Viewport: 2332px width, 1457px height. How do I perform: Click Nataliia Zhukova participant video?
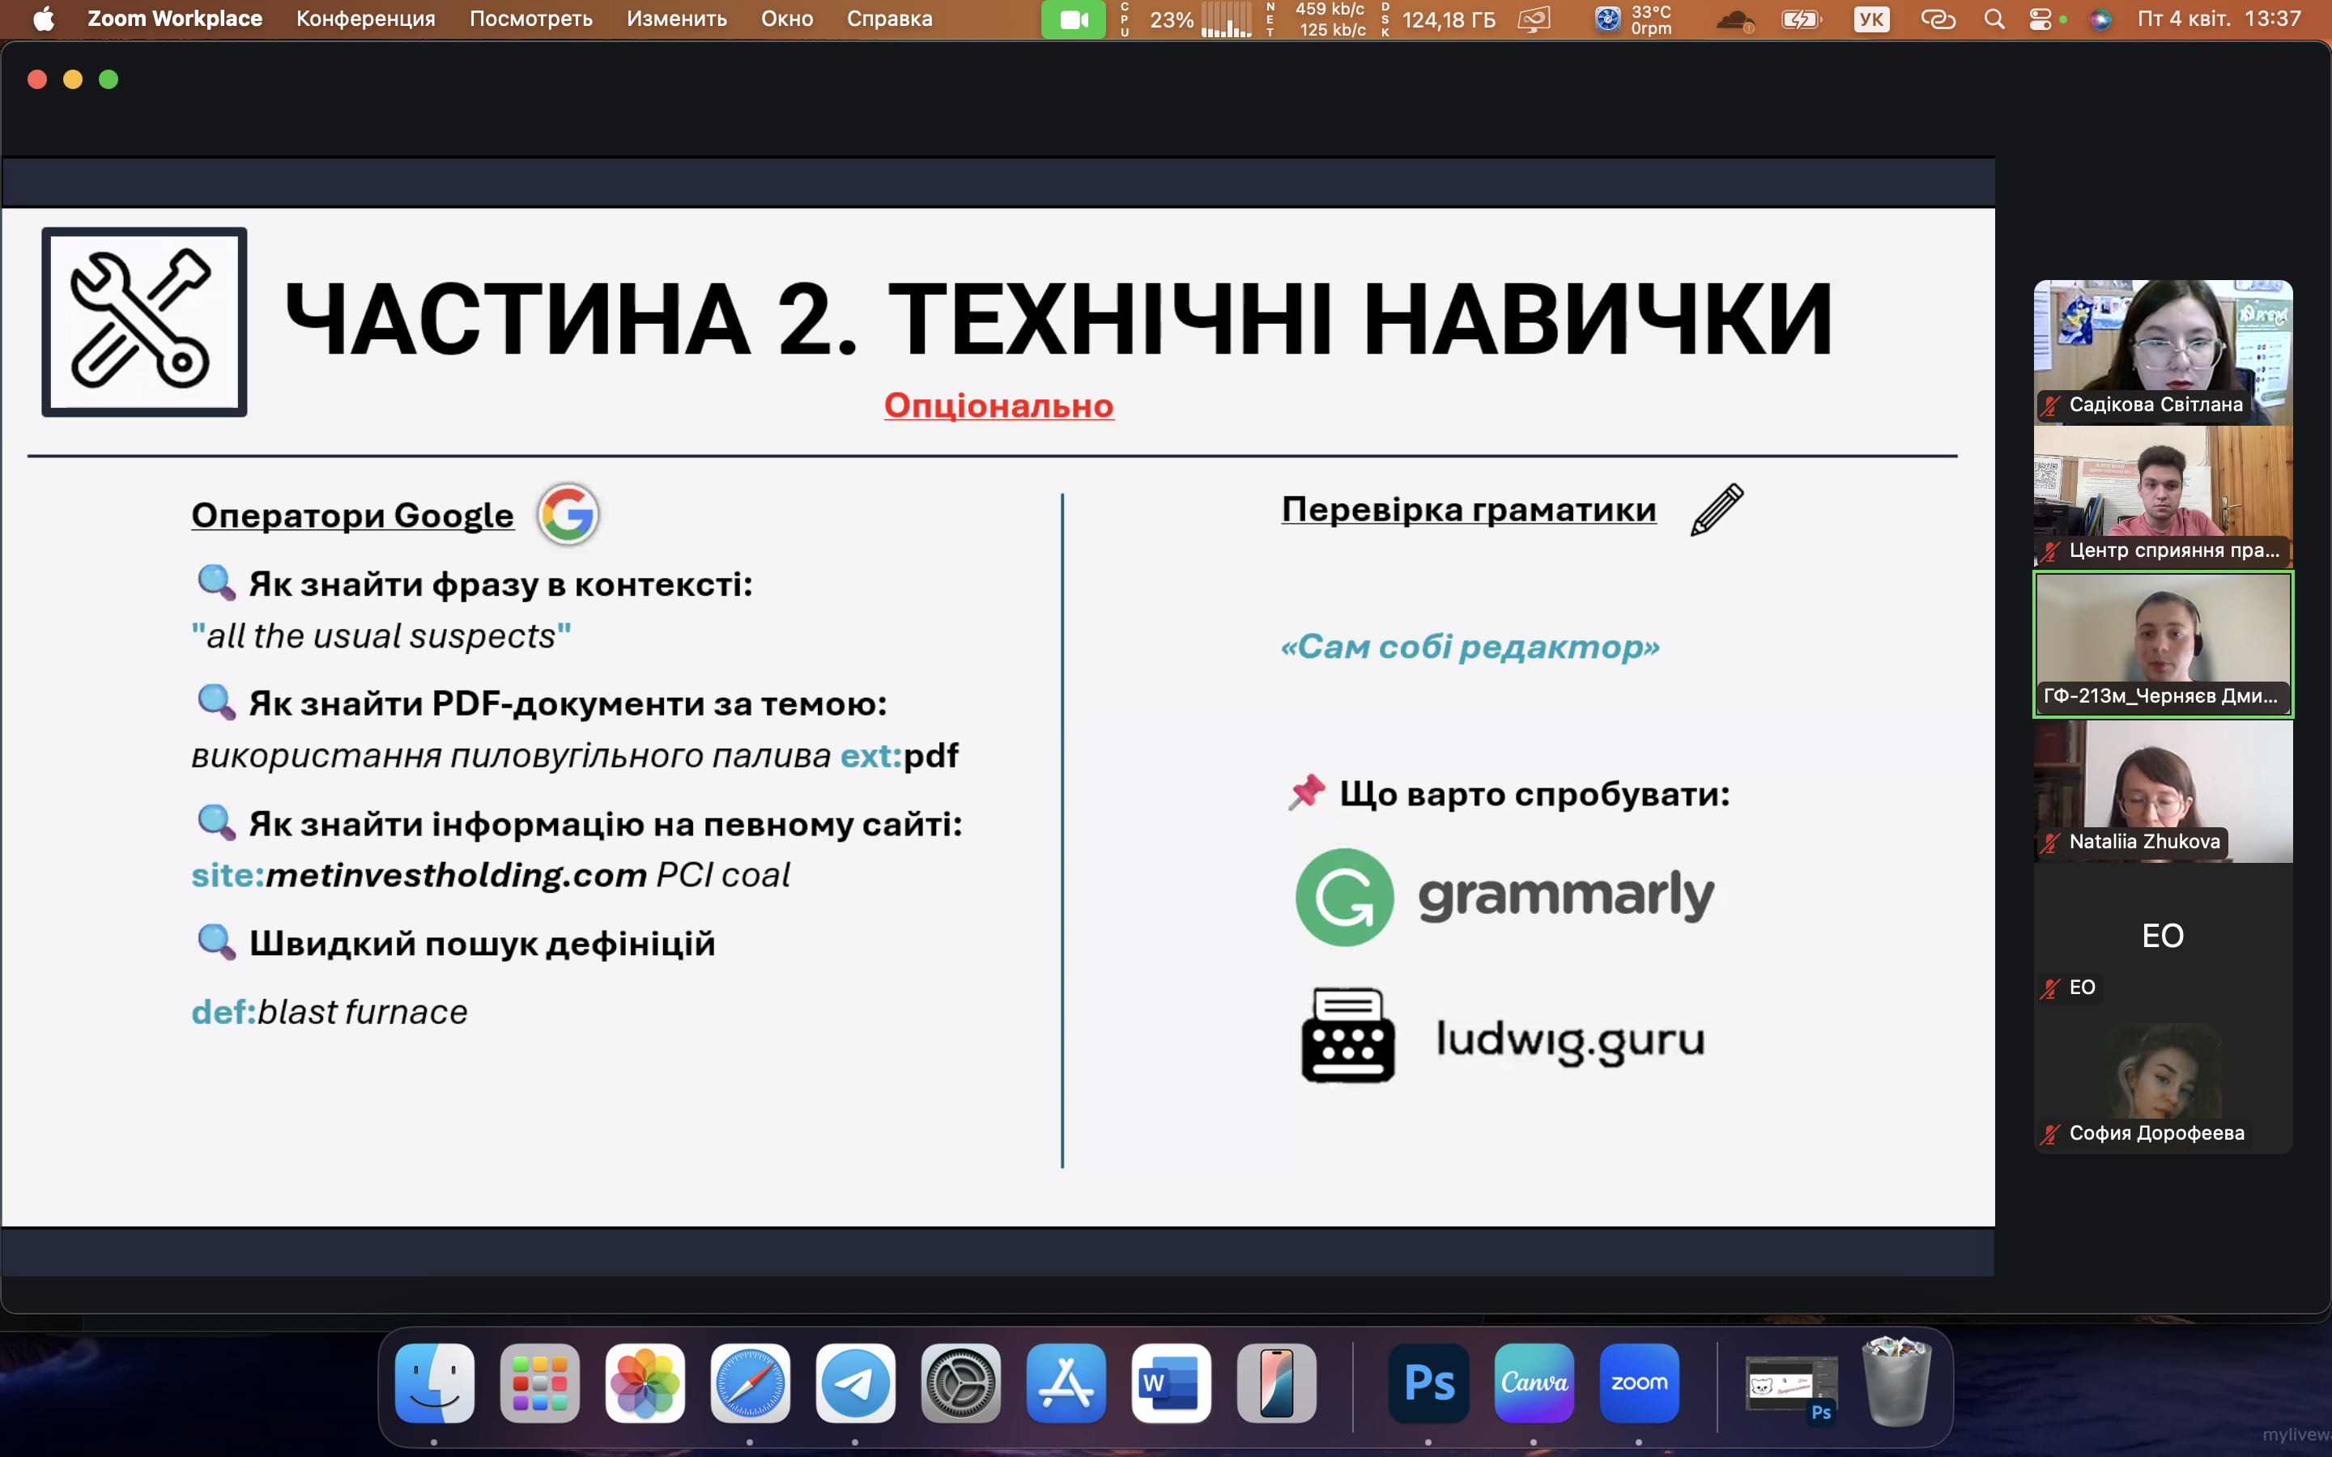[2163, 790]
